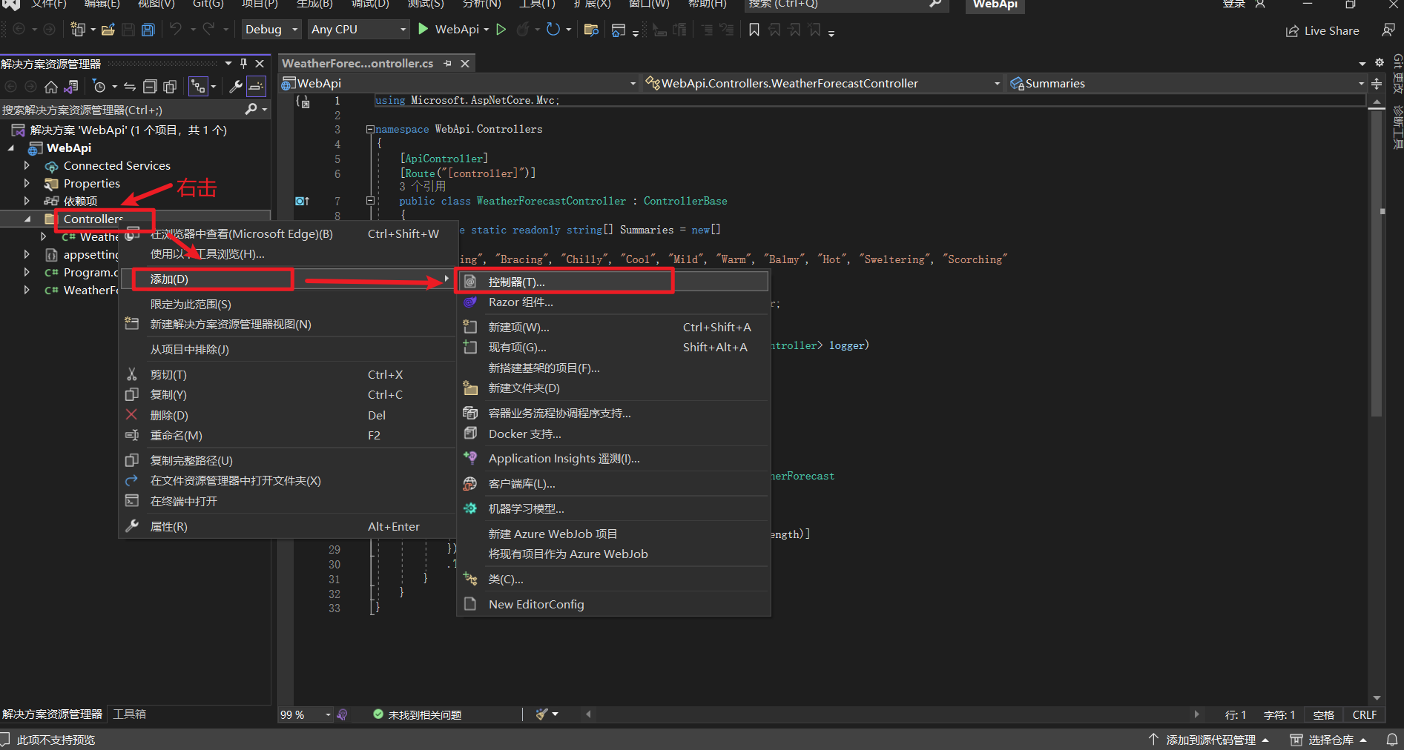Click 添加到源代码管理 in status bar

(1209, 740)
